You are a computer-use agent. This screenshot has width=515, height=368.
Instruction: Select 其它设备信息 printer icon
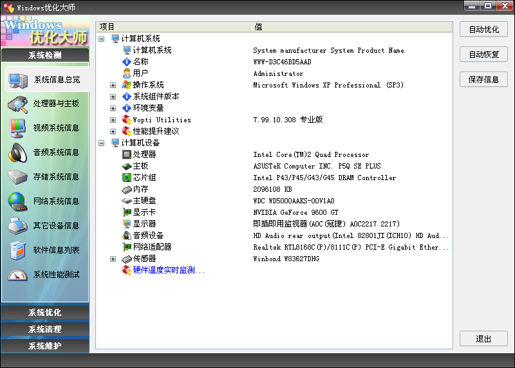pyautogui.click(x=17, y=226)
